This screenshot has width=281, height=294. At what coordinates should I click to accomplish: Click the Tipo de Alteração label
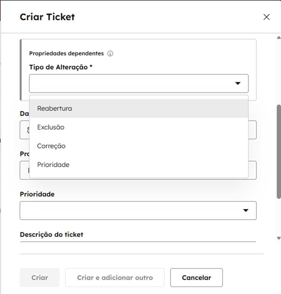[61, 67]
